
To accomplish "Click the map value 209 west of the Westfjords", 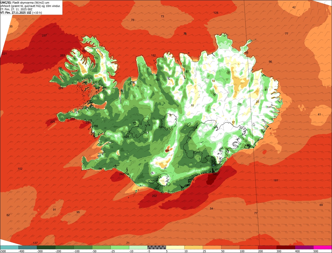I will (61, 88).
